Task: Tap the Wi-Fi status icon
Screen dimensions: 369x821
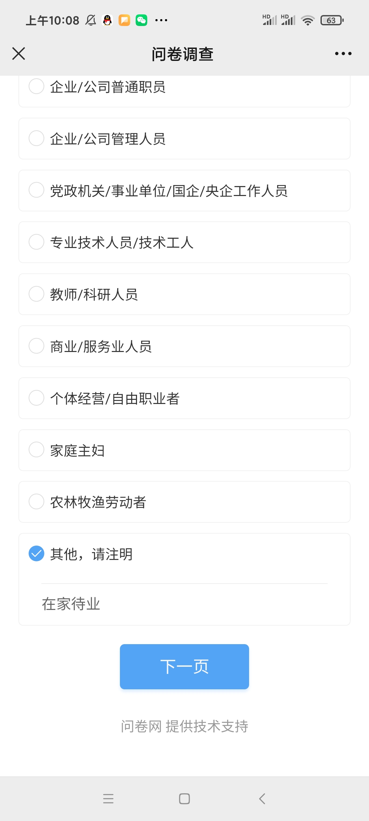Action: coord(307,21)
